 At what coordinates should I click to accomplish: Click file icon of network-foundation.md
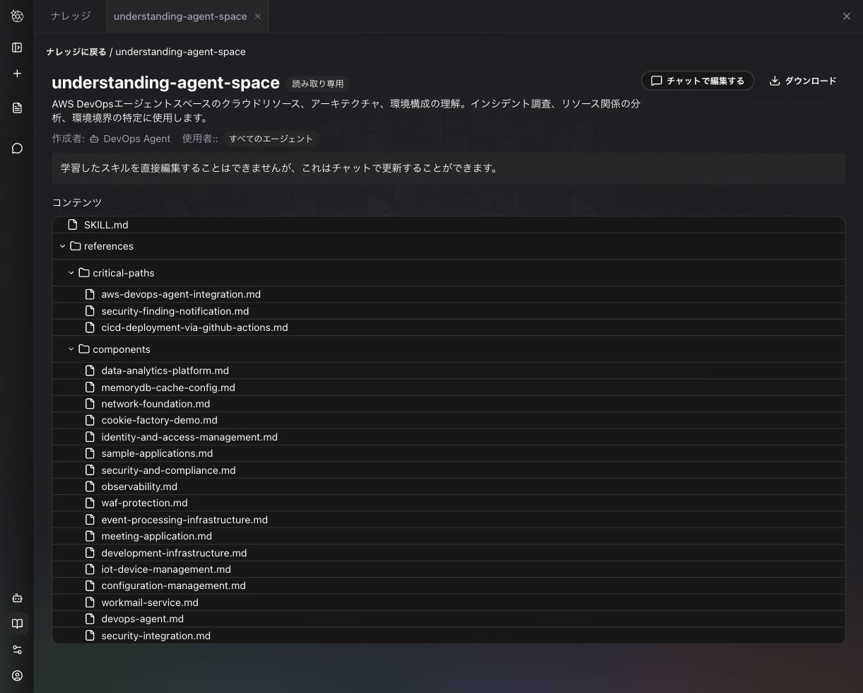(90, 404)
